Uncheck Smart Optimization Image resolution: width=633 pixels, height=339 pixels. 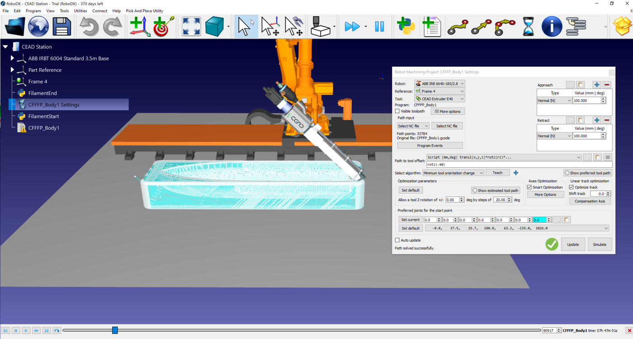click(530, 187)
